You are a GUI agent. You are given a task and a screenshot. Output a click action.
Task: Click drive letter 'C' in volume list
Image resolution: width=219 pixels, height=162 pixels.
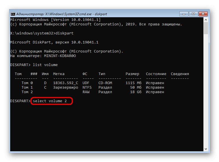pos(45,87)
